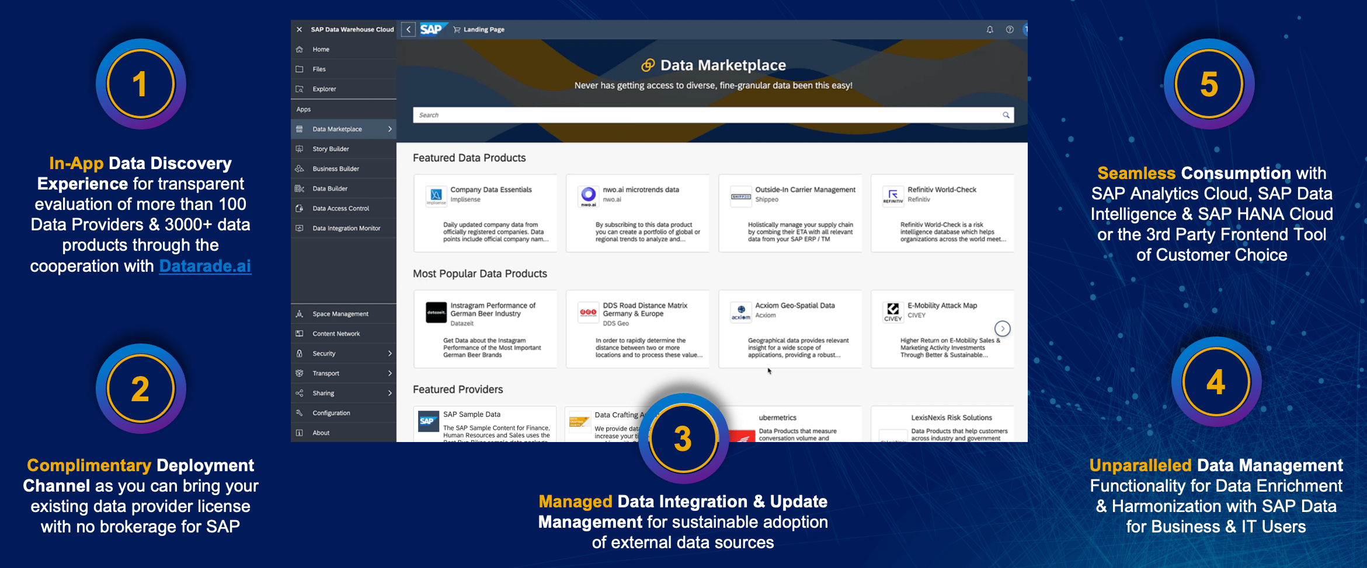Click the nwo.ai provider logo
Screen dimensions: 1367x568
tap(589, 196)
